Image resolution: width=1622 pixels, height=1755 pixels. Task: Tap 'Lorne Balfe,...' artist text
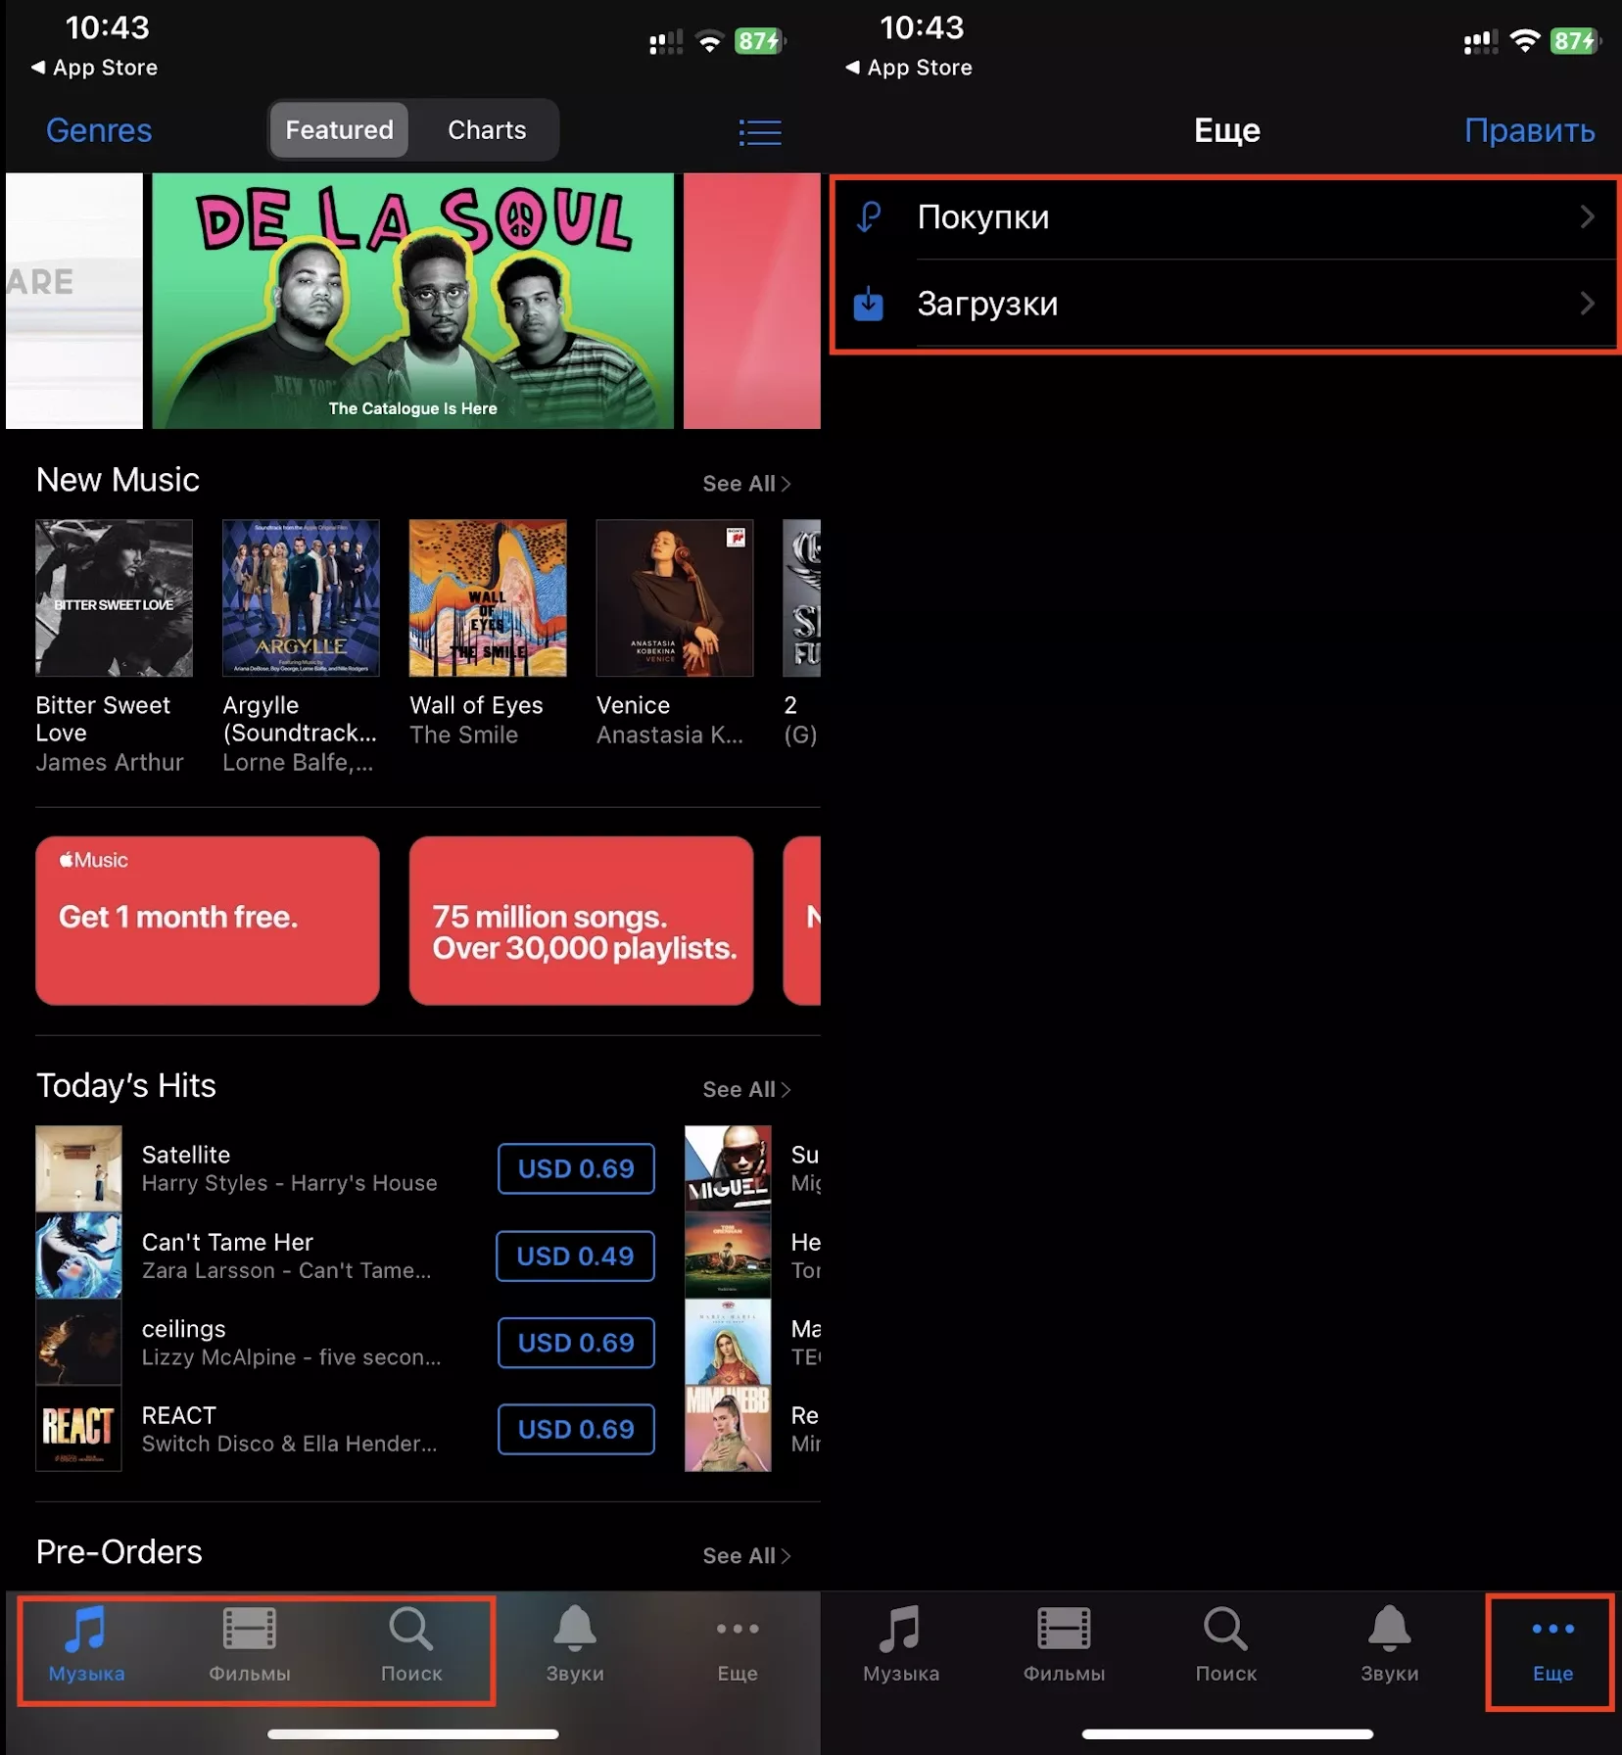[x=298, y=762]
